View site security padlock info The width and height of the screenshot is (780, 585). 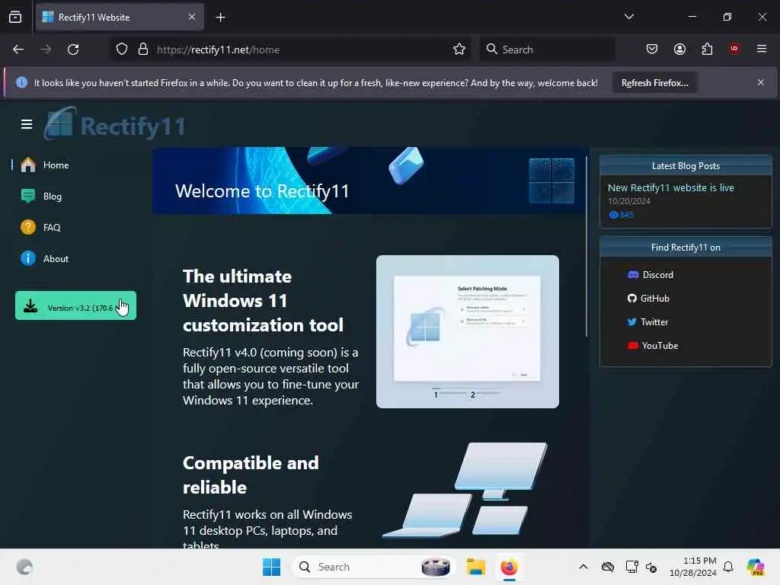click(x=143, y=50)
